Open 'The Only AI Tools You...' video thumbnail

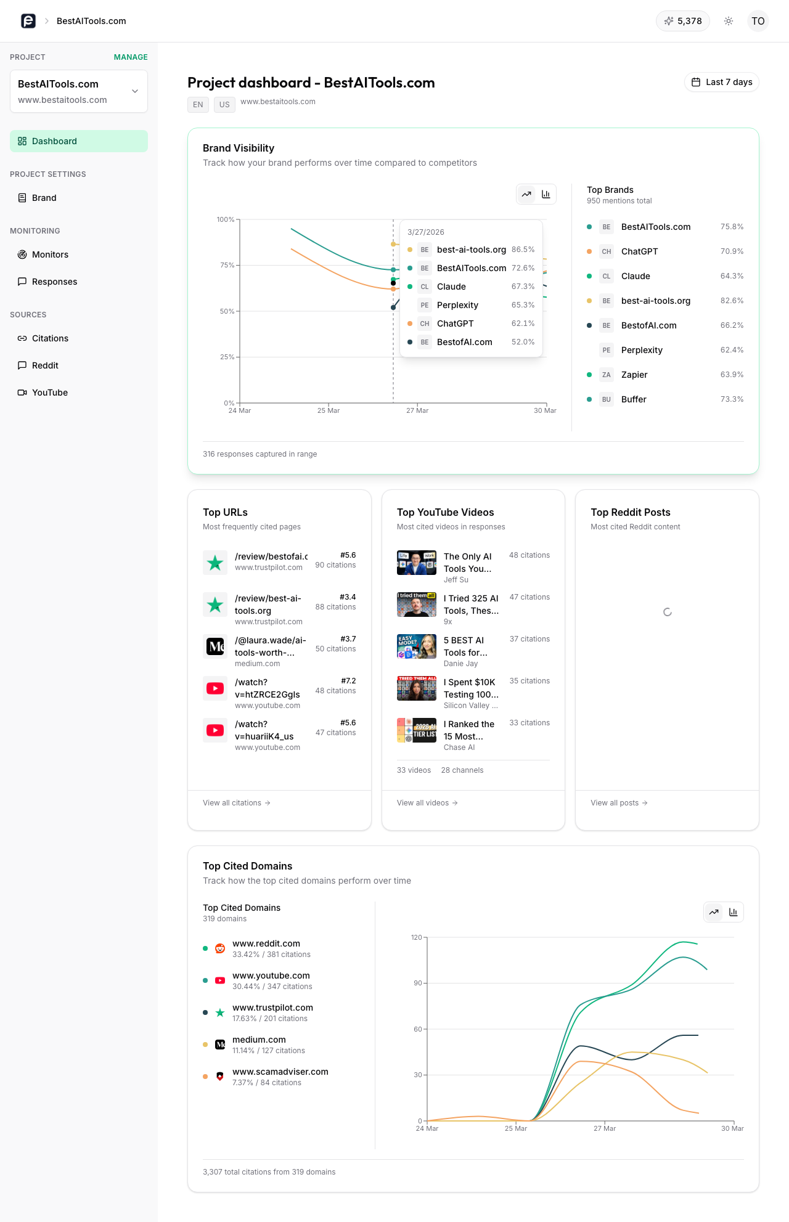(x=417, y=563)
